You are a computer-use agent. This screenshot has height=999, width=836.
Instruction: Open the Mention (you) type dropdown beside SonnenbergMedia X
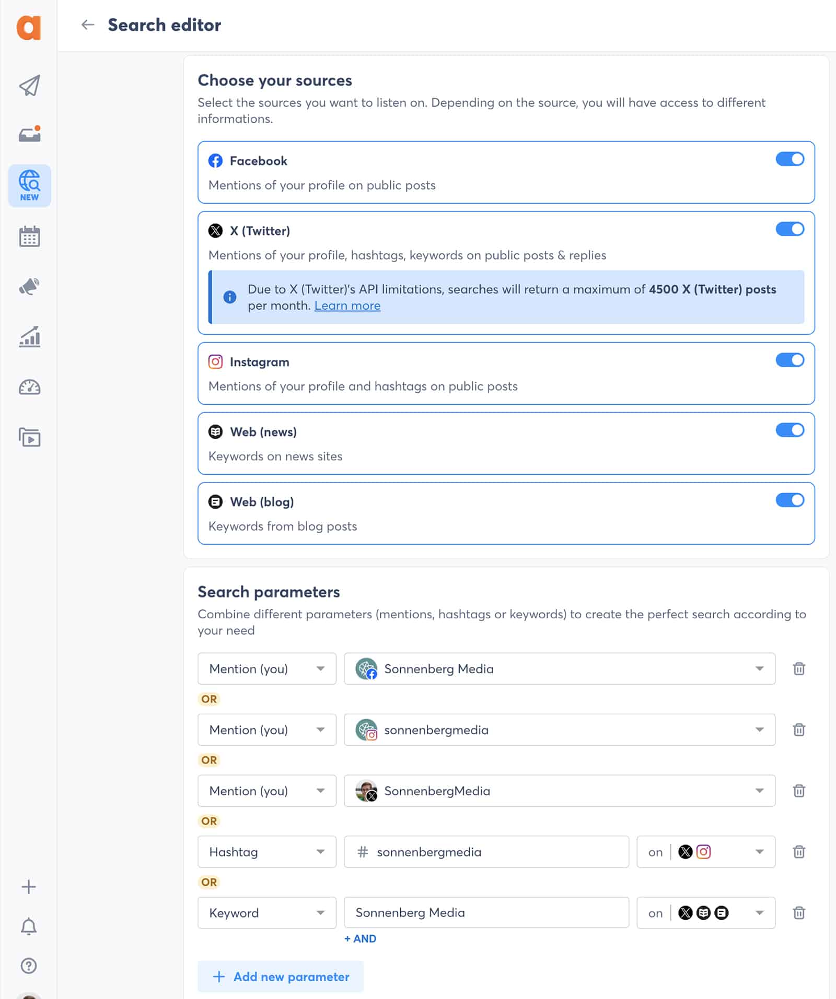[x=267, y=791]
